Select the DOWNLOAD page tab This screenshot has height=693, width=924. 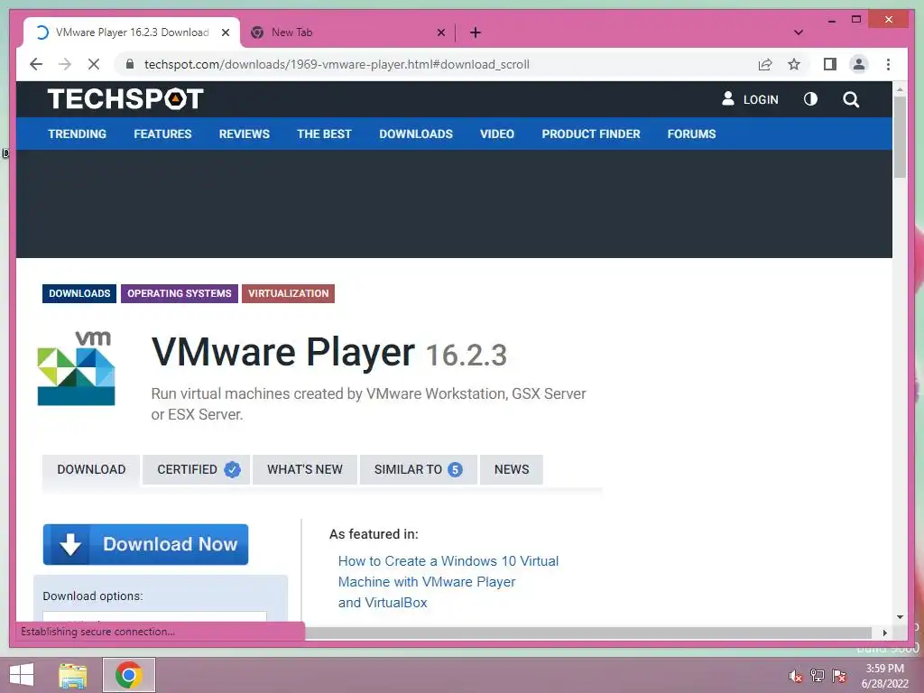(x=91, y=469)
